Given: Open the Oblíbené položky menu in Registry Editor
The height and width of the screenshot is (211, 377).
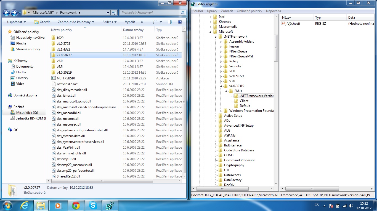Looking at the screenshot, I should [x=249, y=11].
